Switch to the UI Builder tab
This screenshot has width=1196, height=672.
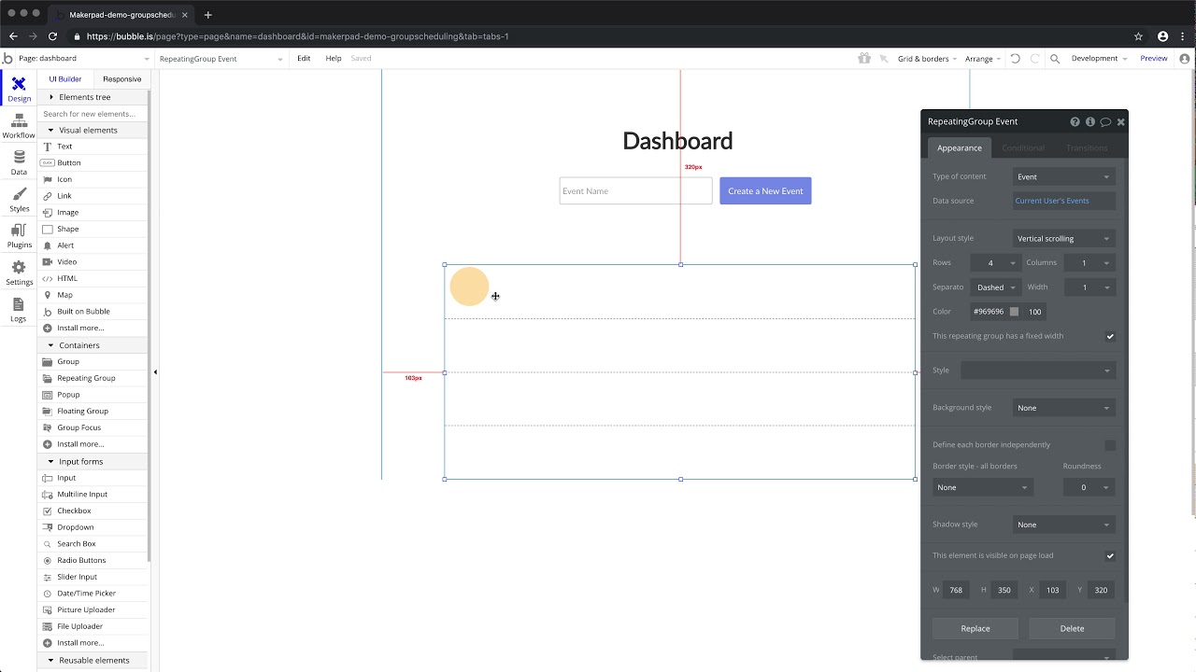point(65,79)
